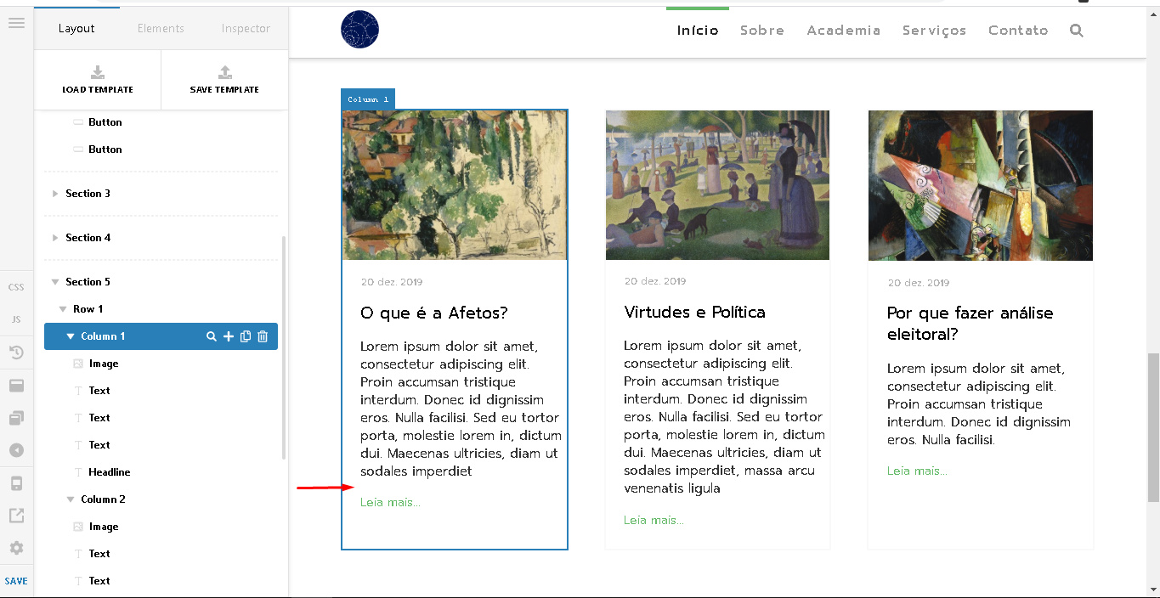Open the hamburger menu in the sidebar
The width and height of the screenshot is (1160, 598).
point(16,23)
